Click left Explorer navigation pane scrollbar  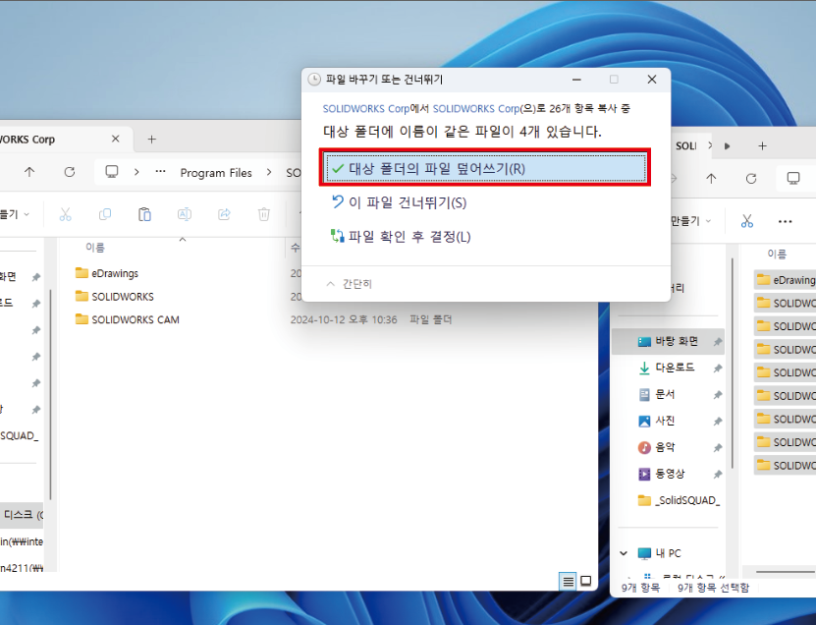pyautogui.click(x=50, y=394)
